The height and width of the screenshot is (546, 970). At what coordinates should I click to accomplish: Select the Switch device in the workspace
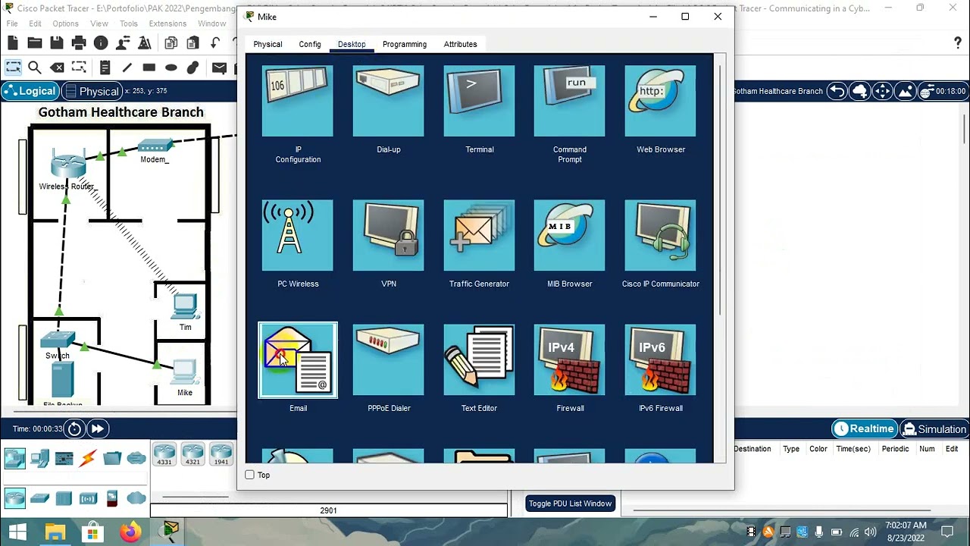[58, 340]
